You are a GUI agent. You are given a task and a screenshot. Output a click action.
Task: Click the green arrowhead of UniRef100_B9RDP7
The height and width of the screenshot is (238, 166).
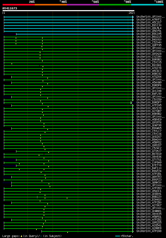click(132, 103)
